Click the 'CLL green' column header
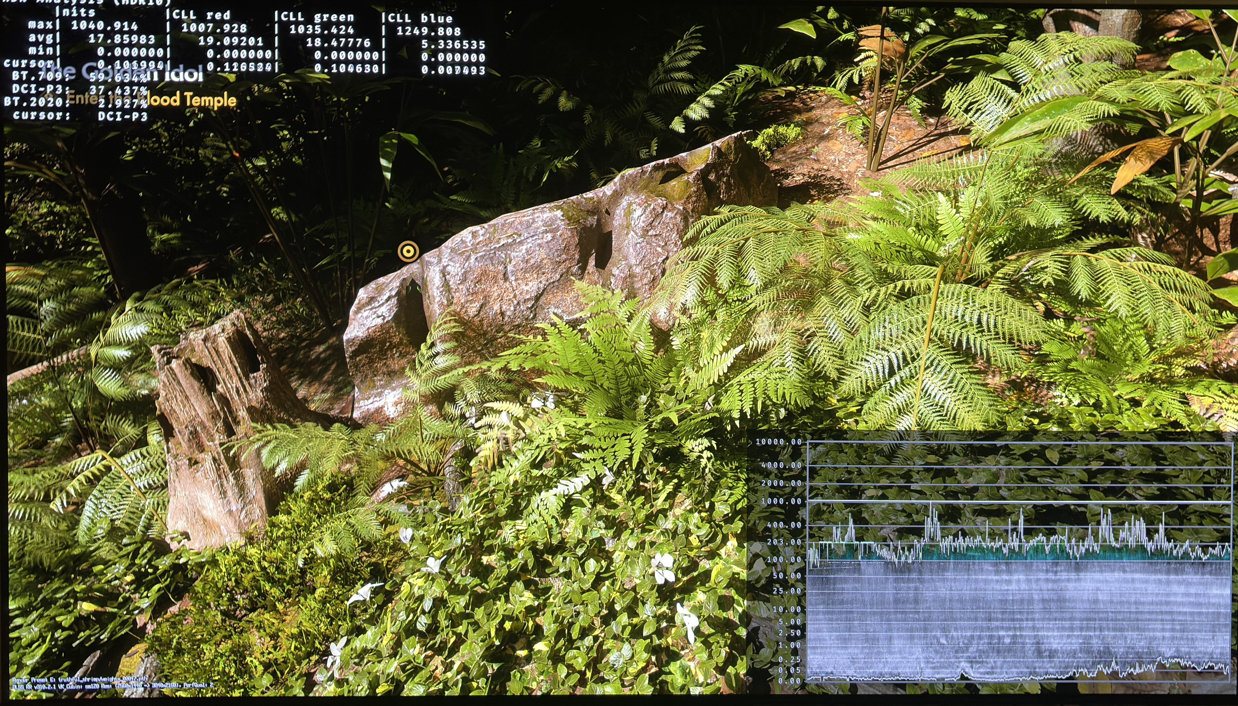Screen dimensions: 1238x706 pyautogui.click(x=317, y=17)
